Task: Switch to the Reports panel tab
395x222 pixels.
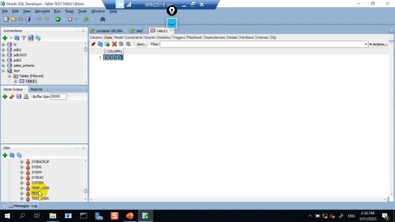Action: point(36,89)
